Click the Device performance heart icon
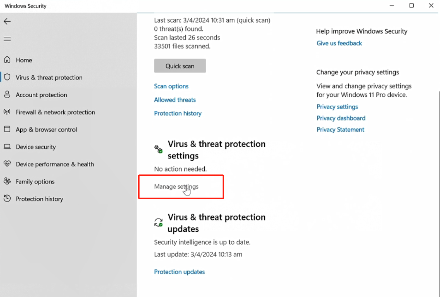 pos(7,164)
